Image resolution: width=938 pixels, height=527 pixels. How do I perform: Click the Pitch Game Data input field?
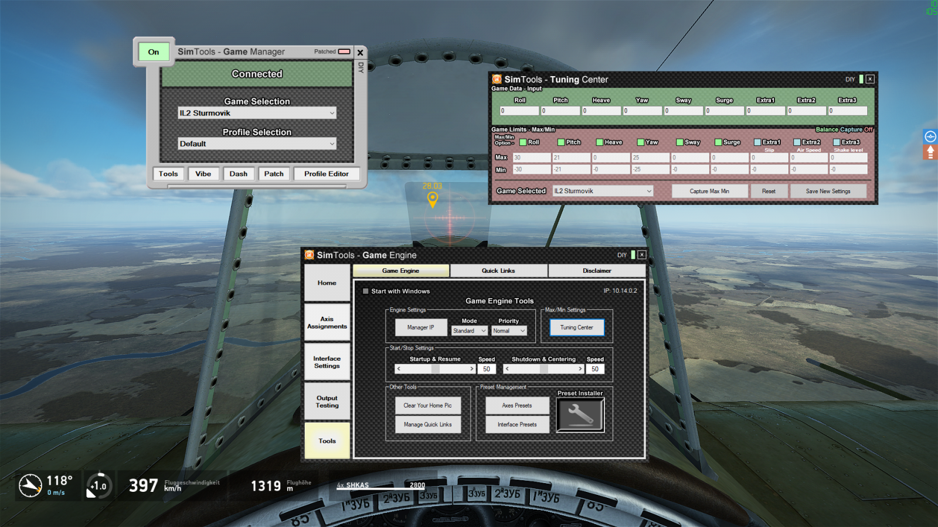point(560,111)
